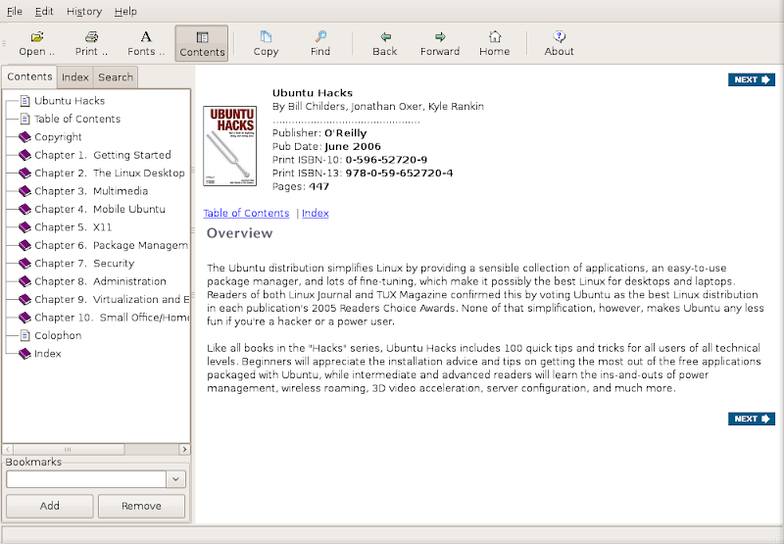Click the tree scrollbar right arrow
Screen dimensions: 784x544
(x=184, y=449)
